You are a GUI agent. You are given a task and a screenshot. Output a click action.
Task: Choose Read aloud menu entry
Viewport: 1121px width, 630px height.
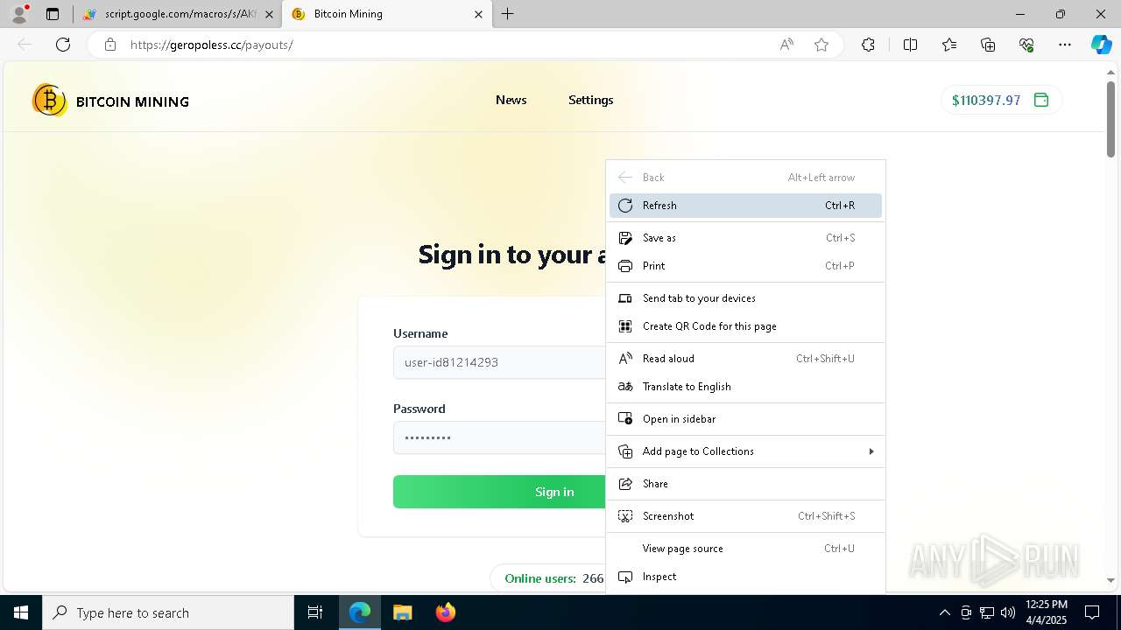tap(745, 359)
